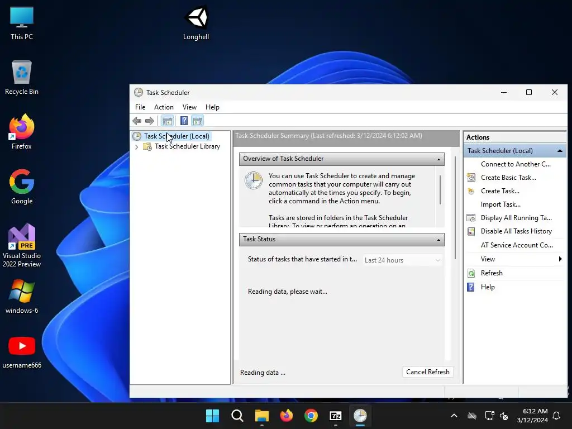Screen dimensions: 572x429
Task: Toggle the Show/Hide Action Pane toolbar icon
Action: click(x=197, y=121)
